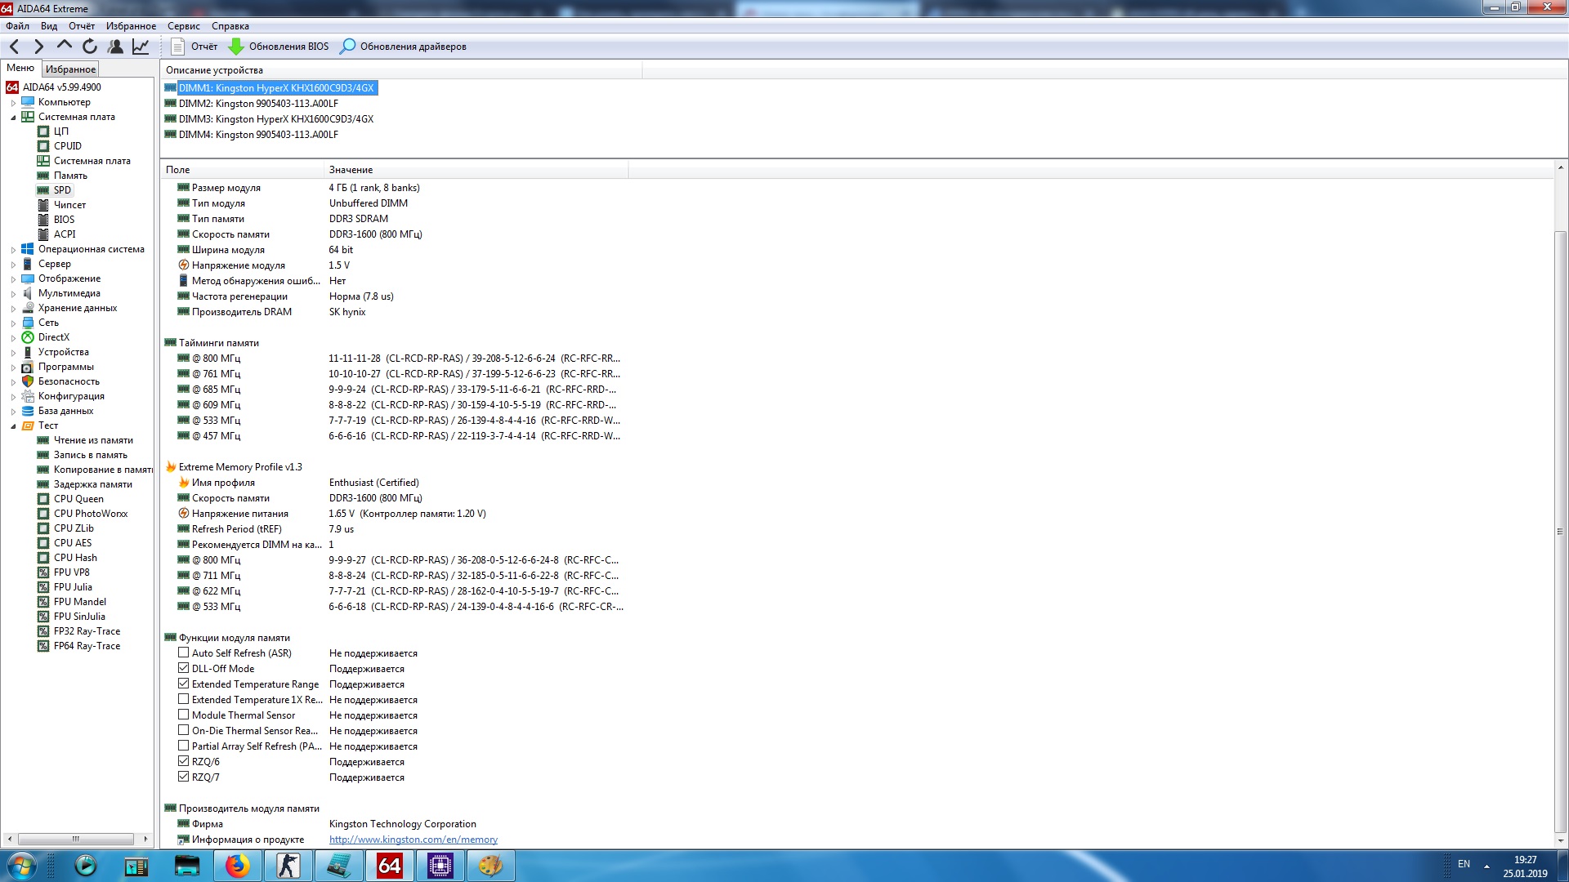Image resolution: width=1569 pixels, height=882 pixels.
Task: Launch Firefox from the taskbar
Action: (x=237, y=866)
